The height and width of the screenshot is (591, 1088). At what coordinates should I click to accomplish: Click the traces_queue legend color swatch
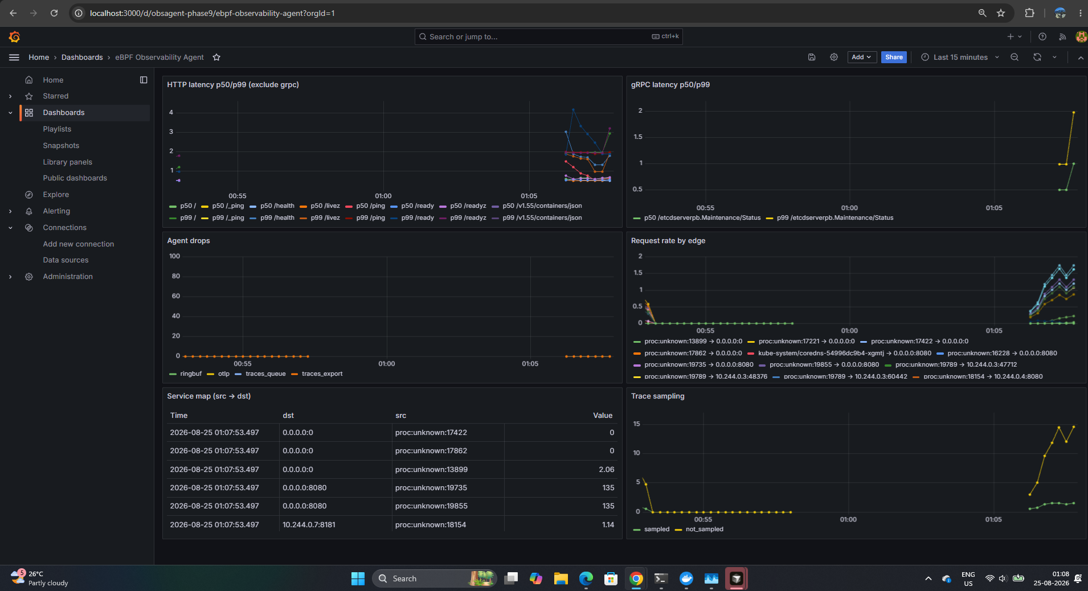click(x=238, y=374)
